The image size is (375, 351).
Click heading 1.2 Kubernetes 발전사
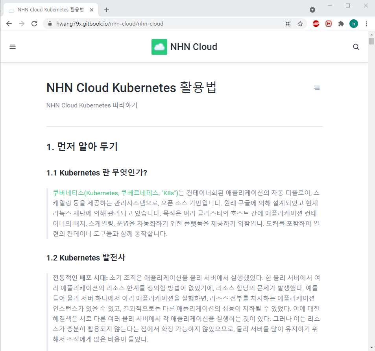(86, 257)
